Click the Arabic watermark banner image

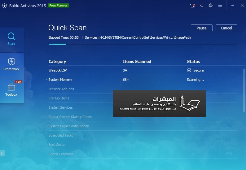click(159, 103)
